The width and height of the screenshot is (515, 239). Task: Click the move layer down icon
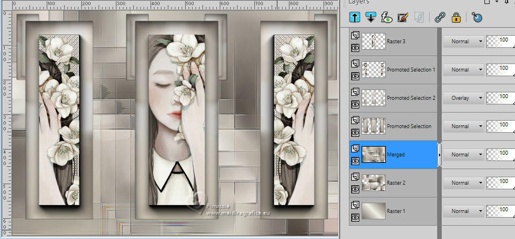click(x=371, y=17)
